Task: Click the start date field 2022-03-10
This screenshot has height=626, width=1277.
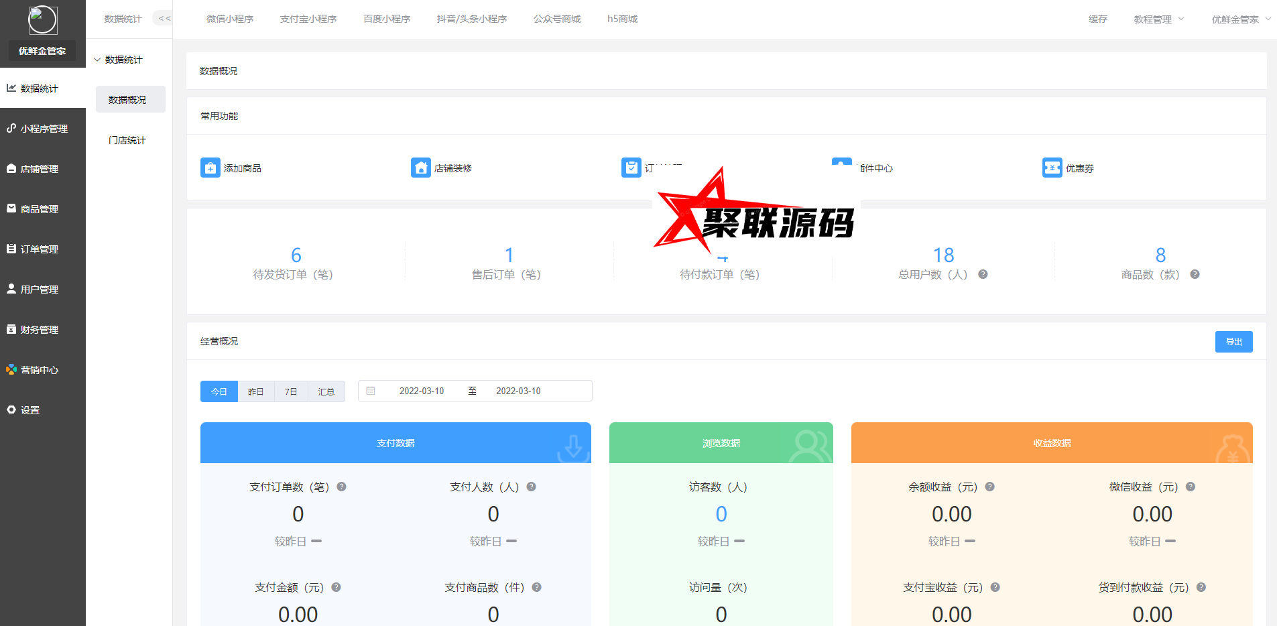Action: [x=422, y=391]
